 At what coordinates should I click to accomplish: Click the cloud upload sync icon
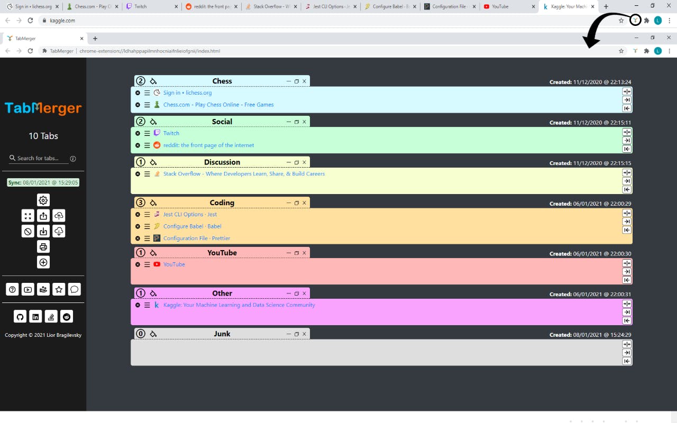coord(59,216)
